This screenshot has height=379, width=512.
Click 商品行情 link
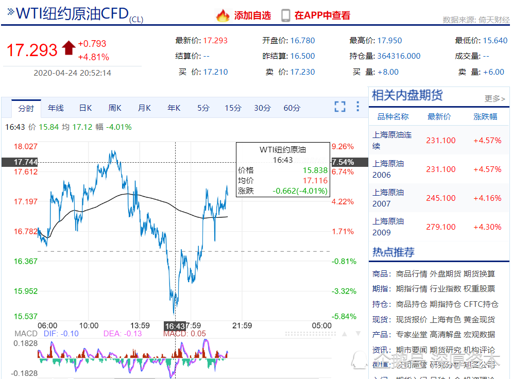412,273
